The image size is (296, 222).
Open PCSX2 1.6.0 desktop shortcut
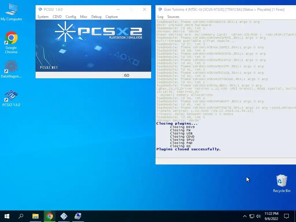pos(11,98)
